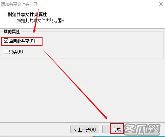This screenshot has width=165, height=137.
Task: Close the 添加共享文件夹向导 dialog
Action: pos(161,4)
